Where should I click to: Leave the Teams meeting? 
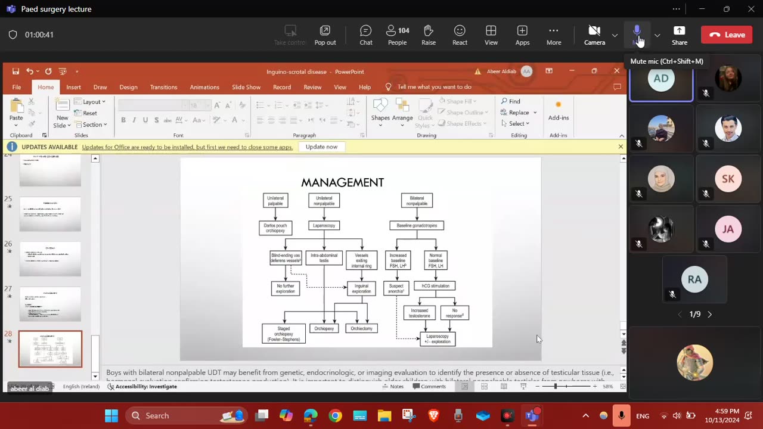[x=727, y=35]
